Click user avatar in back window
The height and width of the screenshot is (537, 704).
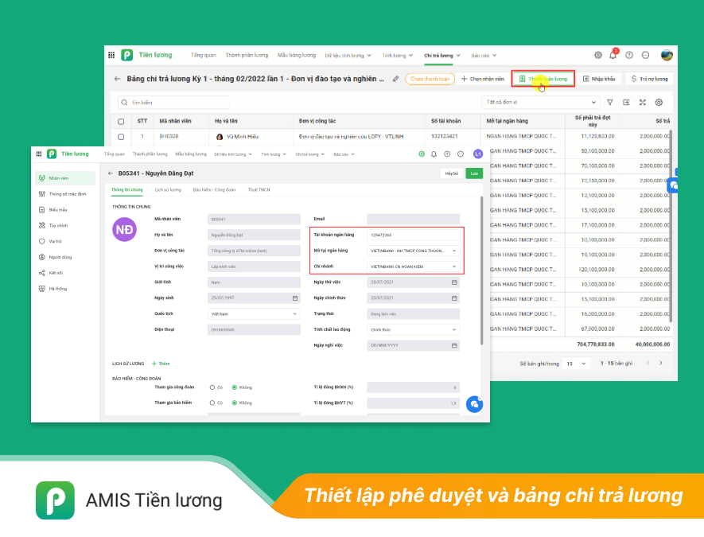click(667, 55)
